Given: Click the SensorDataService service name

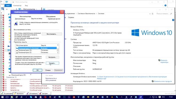Looking at the screenshot, I should point(16,86).
